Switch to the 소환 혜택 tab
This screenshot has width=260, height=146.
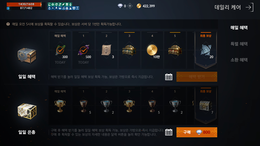(x=239, y=60)
